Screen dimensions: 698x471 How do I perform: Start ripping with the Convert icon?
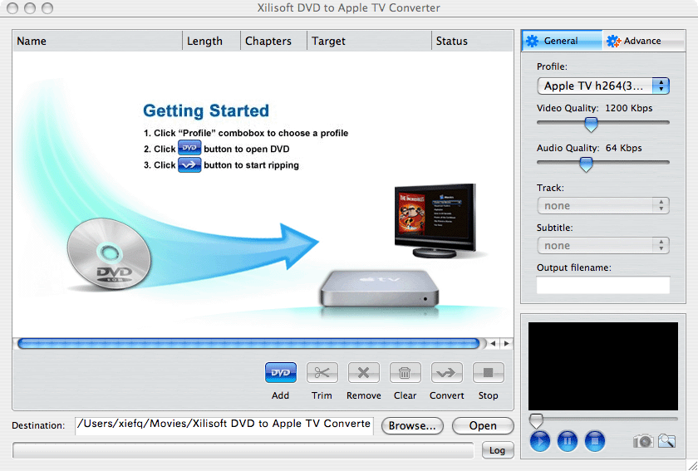446,373
